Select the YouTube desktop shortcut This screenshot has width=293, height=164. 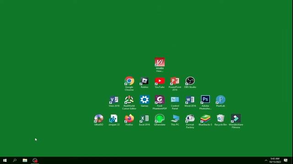[160, 82]
